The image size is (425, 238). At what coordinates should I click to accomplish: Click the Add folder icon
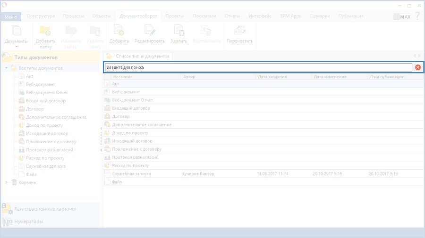45,31
